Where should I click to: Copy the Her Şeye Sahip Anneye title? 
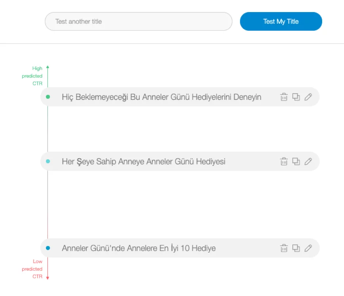[296, 161]
